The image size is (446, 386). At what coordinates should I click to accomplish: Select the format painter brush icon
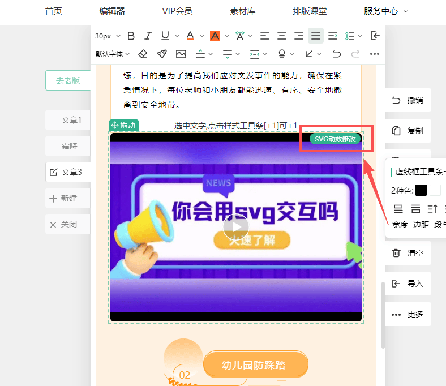[x=162, y=54]
